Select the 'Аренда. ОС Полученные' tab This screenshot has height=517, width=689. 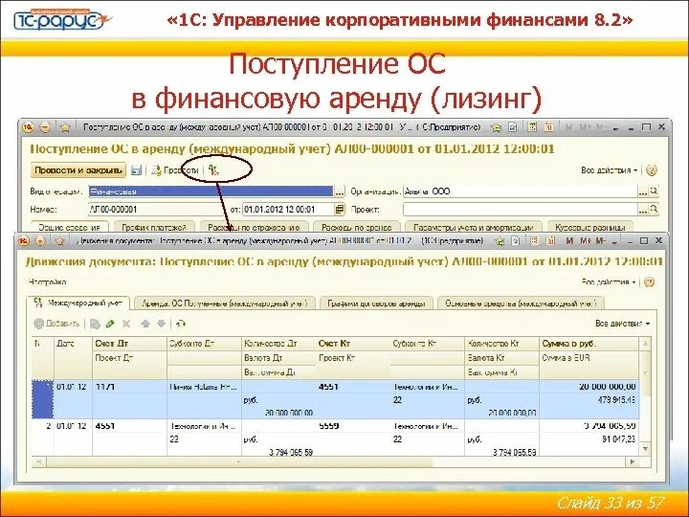pyautogui.click(x=225, y=303)
